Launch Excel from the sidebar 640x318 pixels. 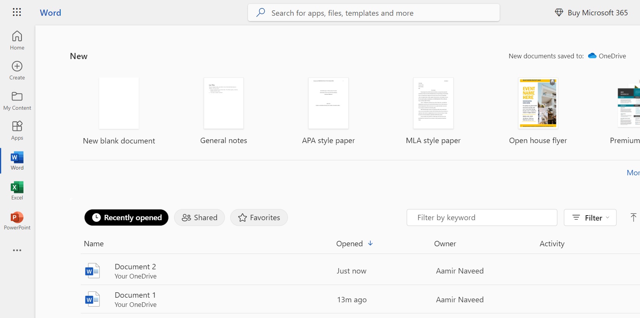tap(17, 191)
